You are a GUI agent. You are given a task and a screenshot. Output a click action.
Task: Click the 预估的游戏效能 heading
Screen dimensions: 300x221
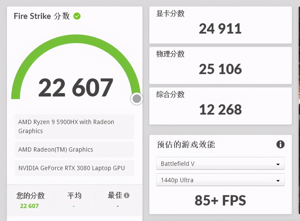click(x=186, y=144)
